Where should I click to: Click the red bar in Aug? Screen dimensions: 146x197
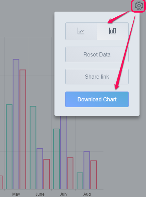click(x=94, y=175)
